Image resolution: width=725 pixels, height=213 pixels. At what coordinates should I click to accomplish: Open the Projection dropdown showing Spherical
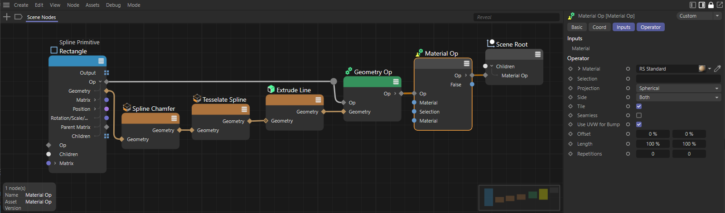pos(678,88)
